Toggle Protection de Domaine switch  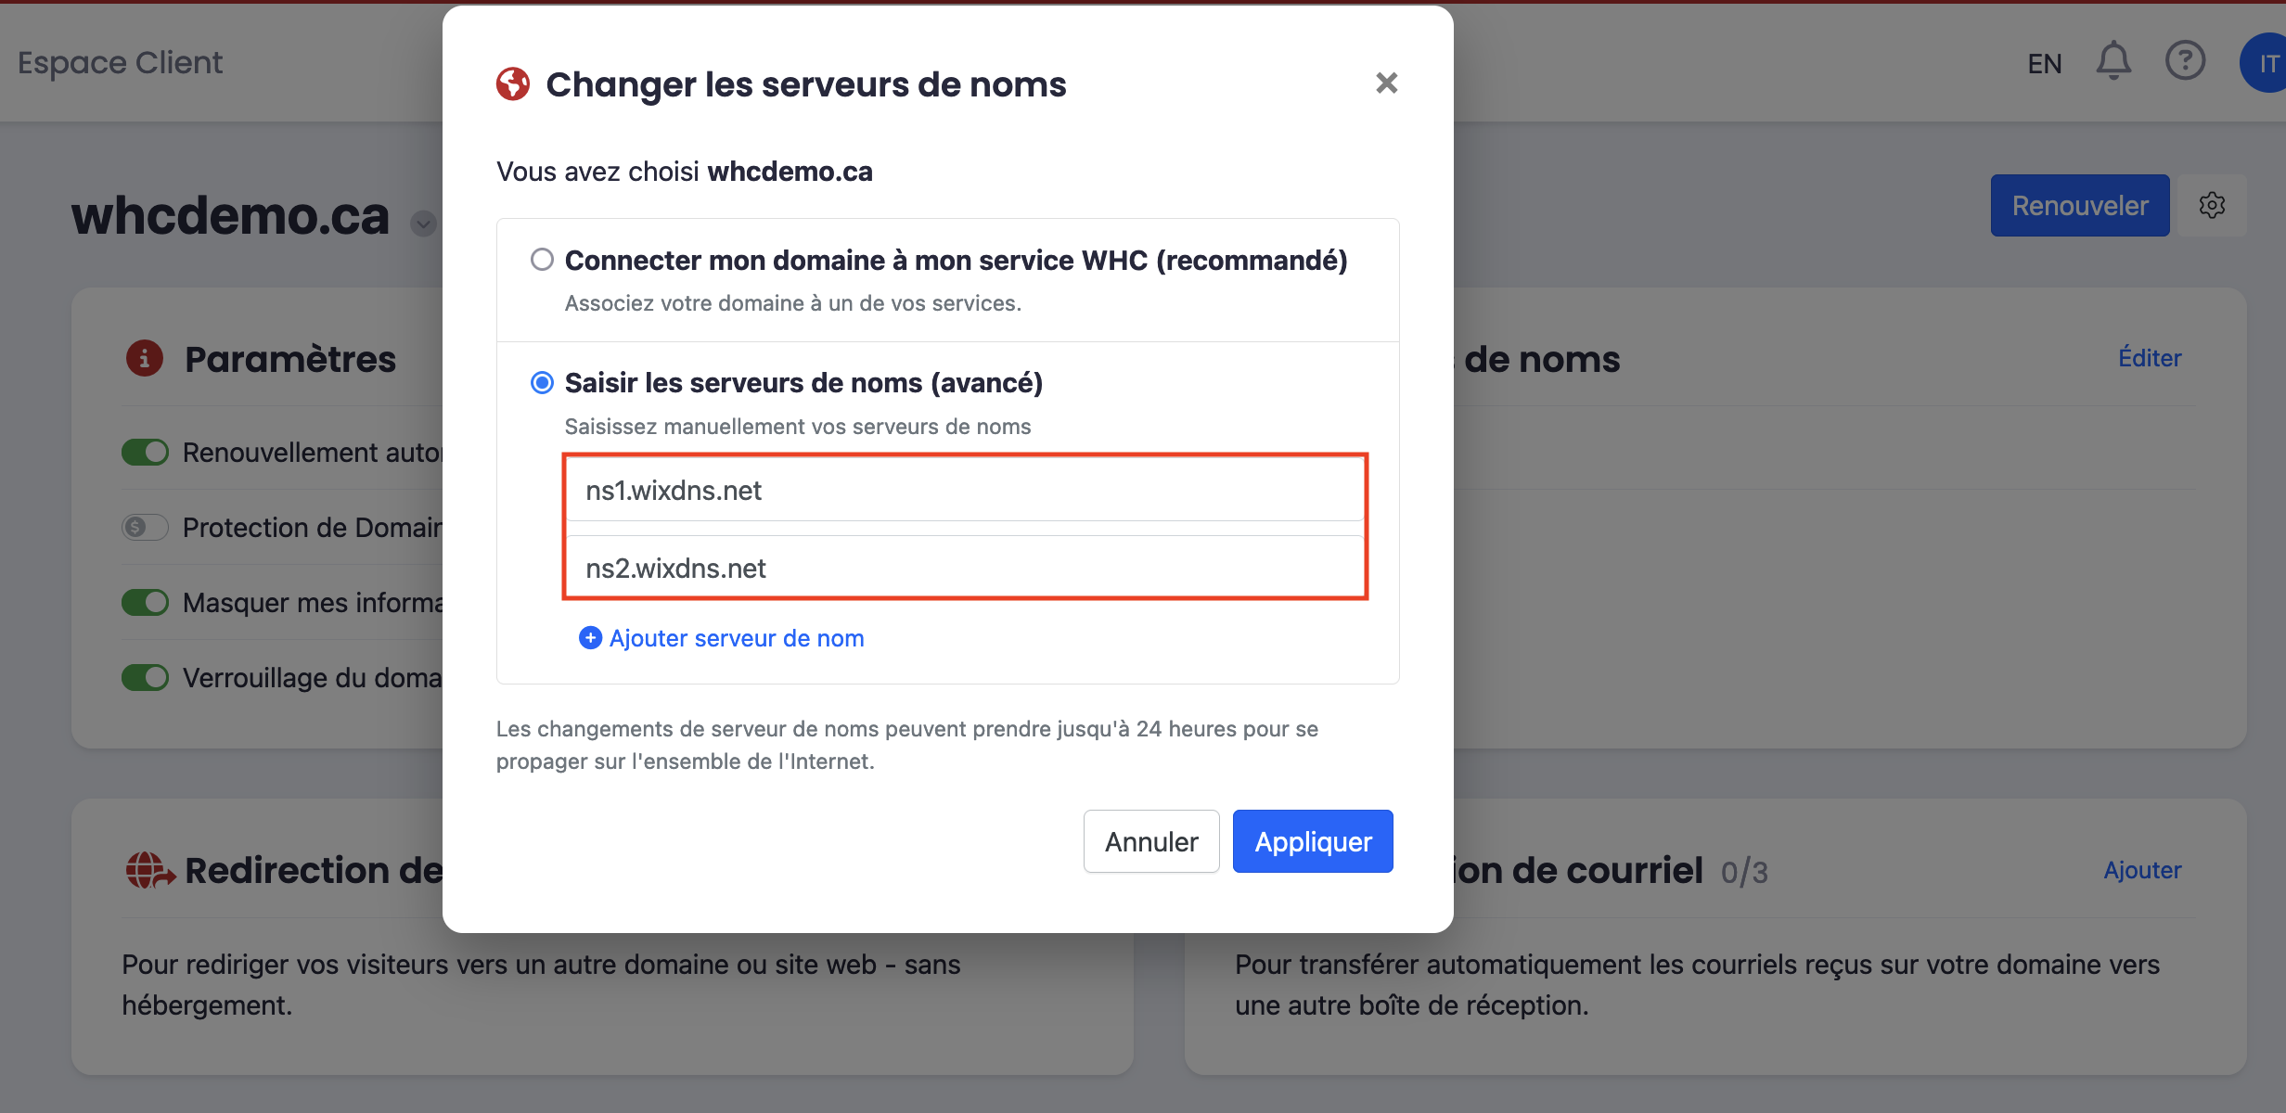146,527
